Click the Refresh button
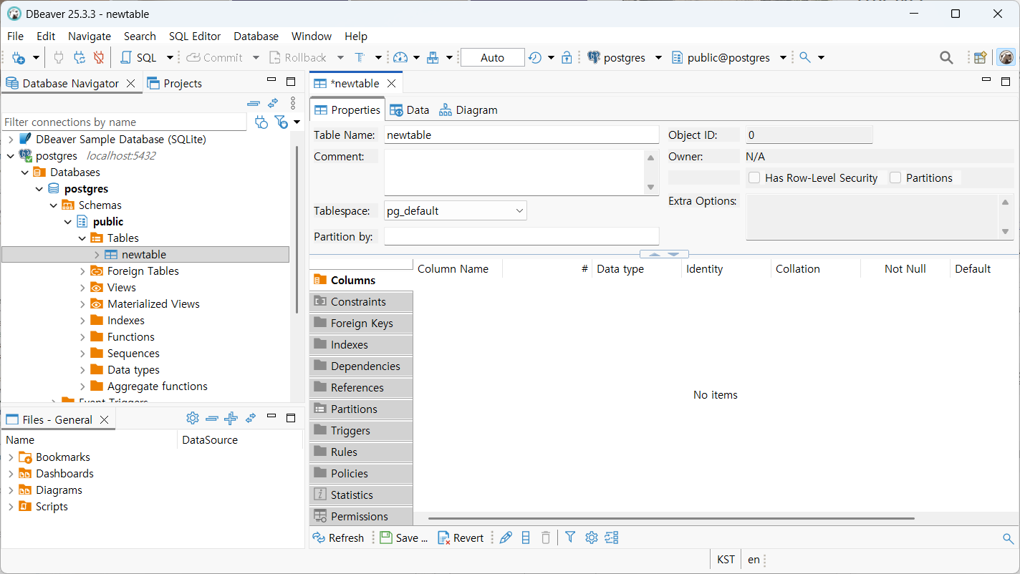This screenshot has width=1020, height=574. 339,537
